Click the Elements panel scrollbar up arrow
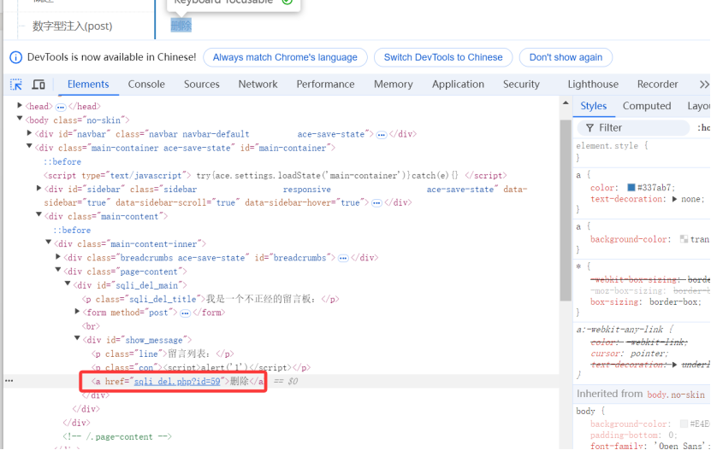Viewport: 711px width, 450px height. (566, 103)
